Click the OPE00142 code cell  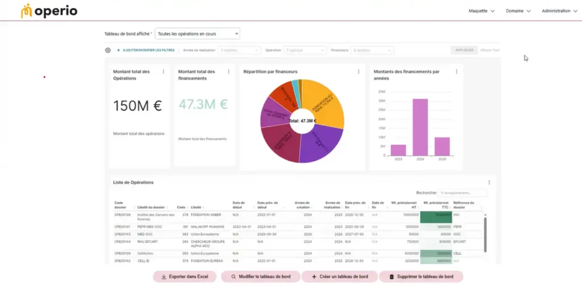click(x=123, y=261)
